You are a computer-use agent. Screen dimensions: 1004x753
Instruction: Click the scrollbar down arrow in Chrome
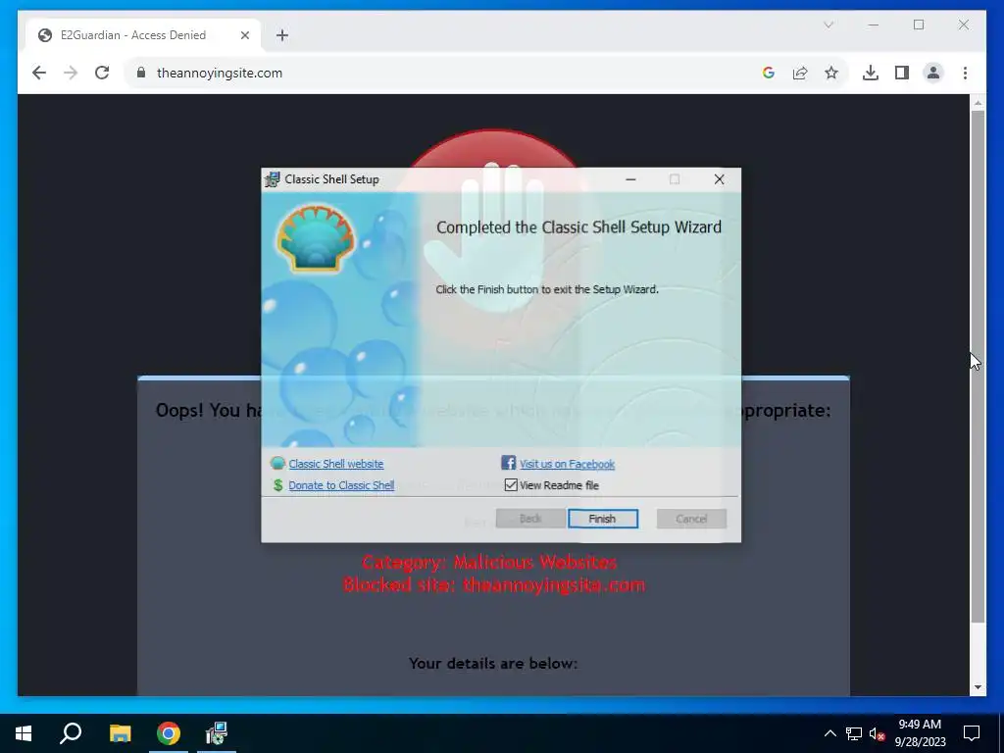coord(978,687)
